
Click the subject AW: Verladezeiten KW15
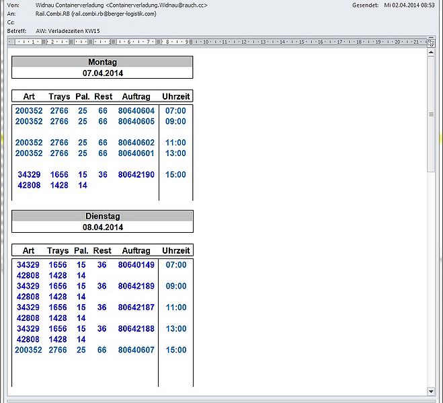[68, 31]
